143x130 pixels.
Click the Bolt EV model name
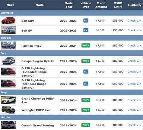point(27,31)
